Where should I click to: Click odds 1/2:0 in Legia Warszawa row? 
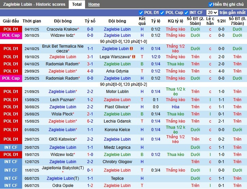pos(155,57)
